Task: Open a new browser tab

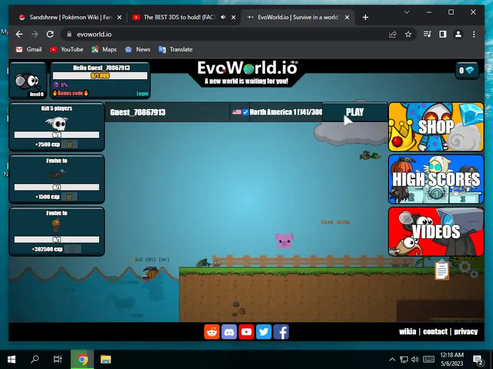Action: pyautogui.click(x=365, y=17)
